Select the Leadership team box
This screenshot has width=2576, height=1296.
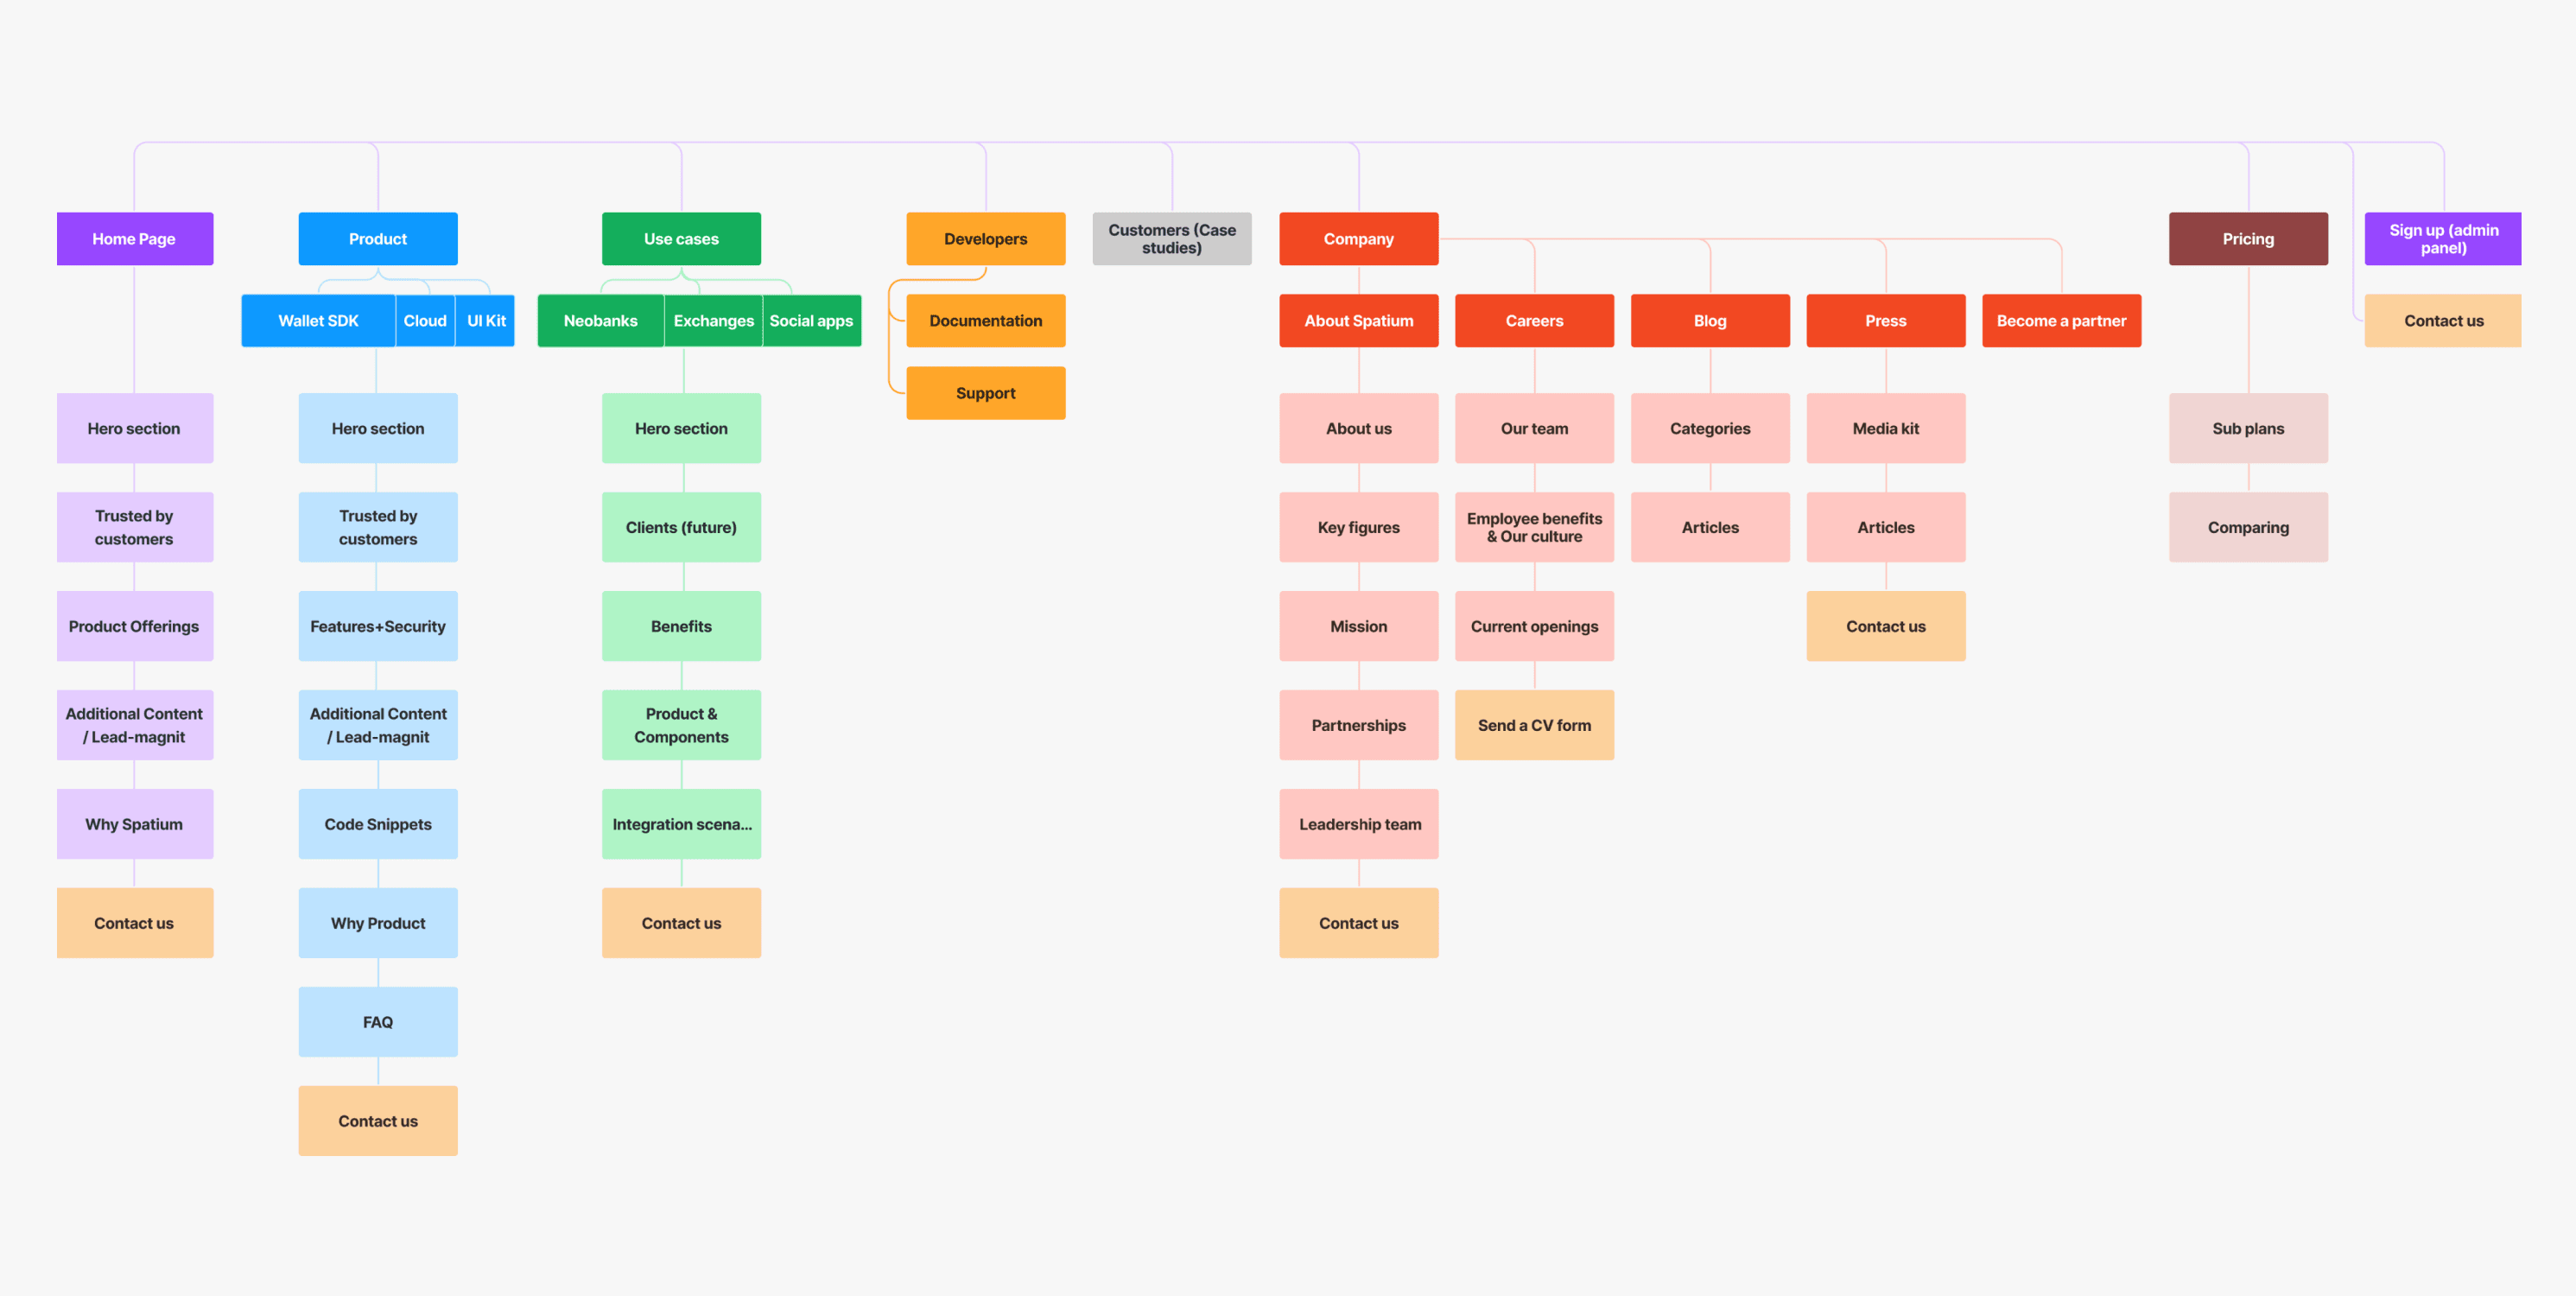(1359, 824)
